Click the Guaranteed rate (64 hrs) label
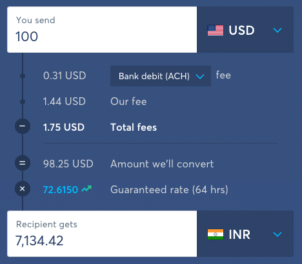This screenshot has height=264, width=302. coord(169,190)
